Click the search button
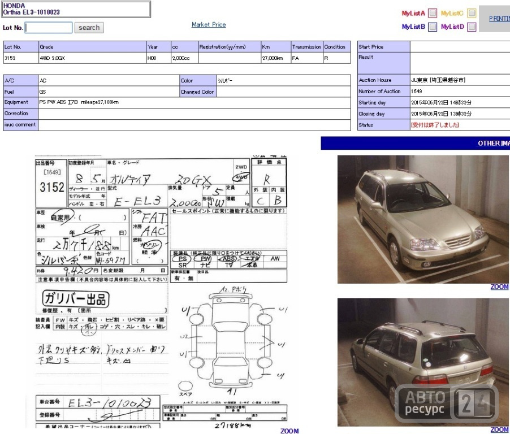The width and height of the screenshot is (510, 434). 89,28
